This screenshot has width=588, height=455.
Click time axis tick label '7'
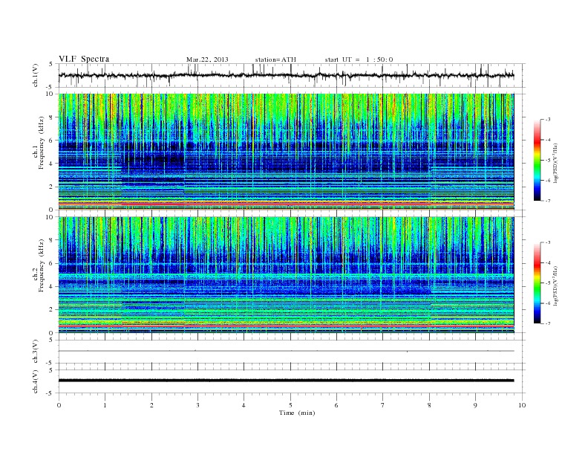[382, 405]
